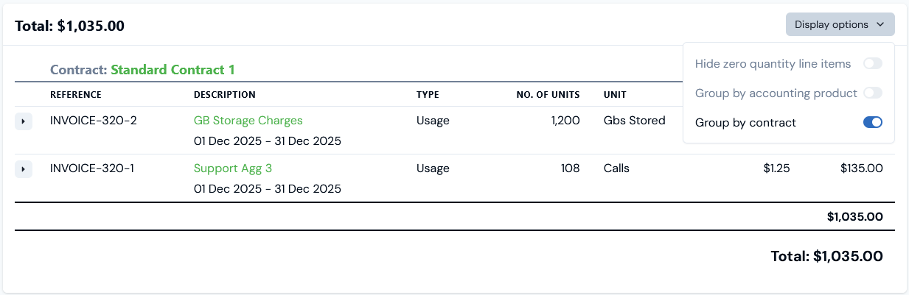The width and height of the screenshot is (909, 295).
Task: Click the Description column header
Action: 224,95
